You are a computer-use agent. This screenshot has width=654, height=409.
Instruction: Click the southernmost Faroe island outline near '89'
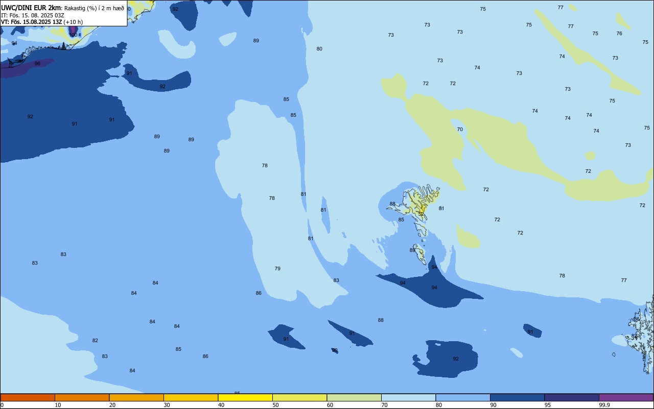tap(419, 254)
